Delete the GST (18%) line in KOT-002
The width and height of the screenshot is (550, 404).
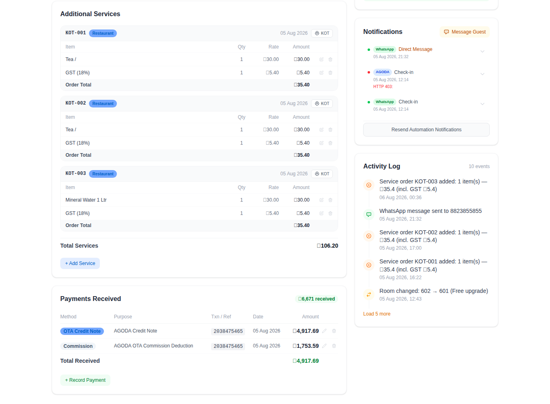coord(330,143)
